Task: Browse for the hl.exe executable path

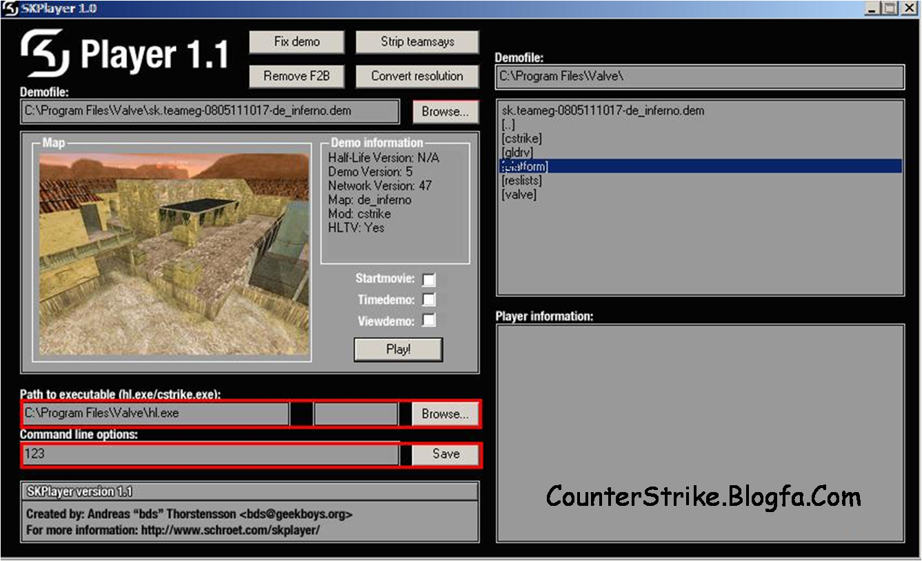Action: pyautogui.click(x=445, y=414)
